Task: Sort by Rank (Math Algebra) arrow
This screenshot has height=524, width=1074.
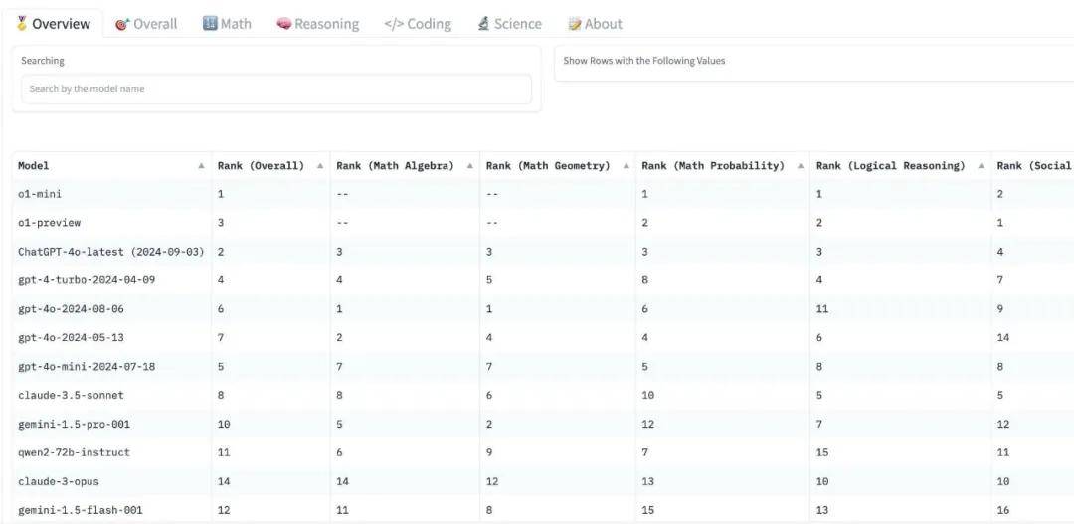Action: (x=469, y=166)
